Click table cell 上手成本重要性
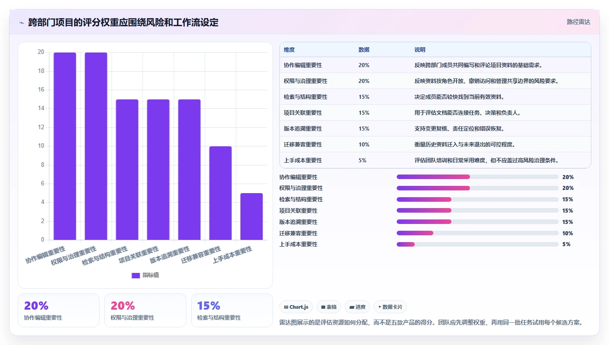 pos(303,160)
